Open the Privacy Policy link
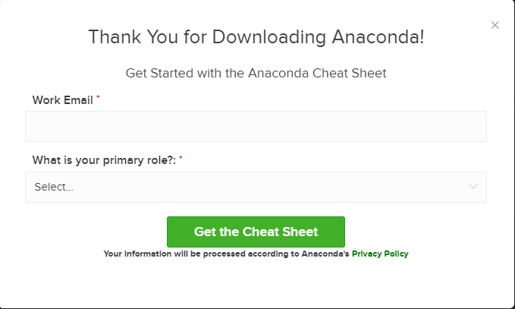The height and width of the screenshot is (309, 515). (380, 254)
